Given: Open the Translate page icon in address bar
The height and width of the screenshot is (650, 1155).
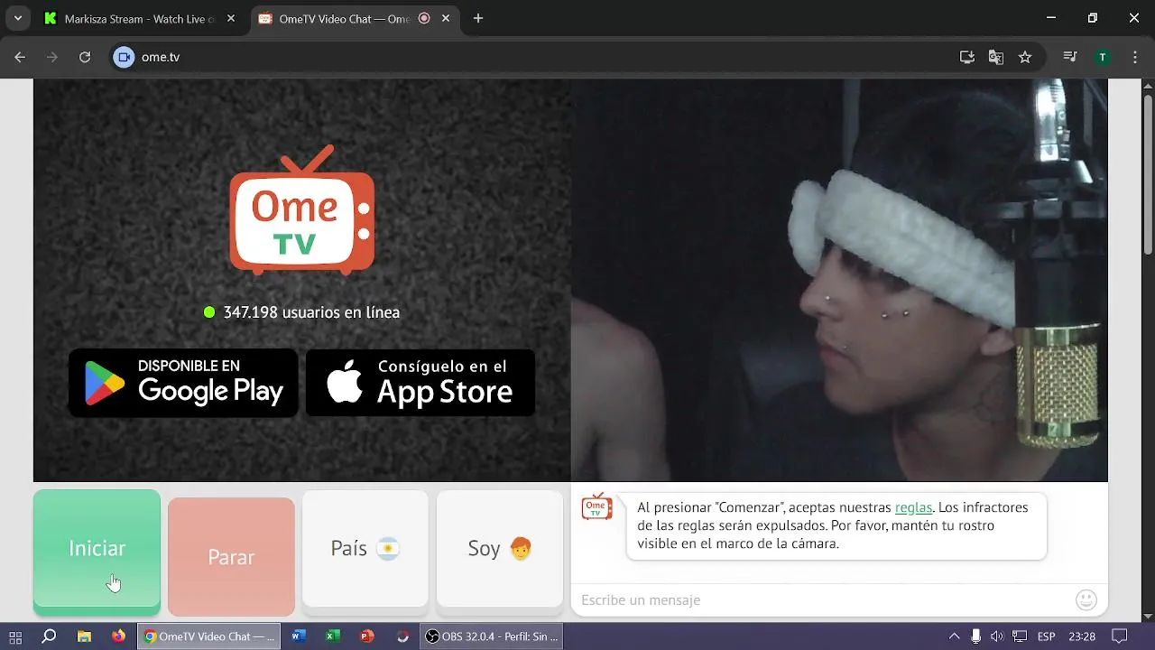Looking at the screenshot, I should [995, 57].
